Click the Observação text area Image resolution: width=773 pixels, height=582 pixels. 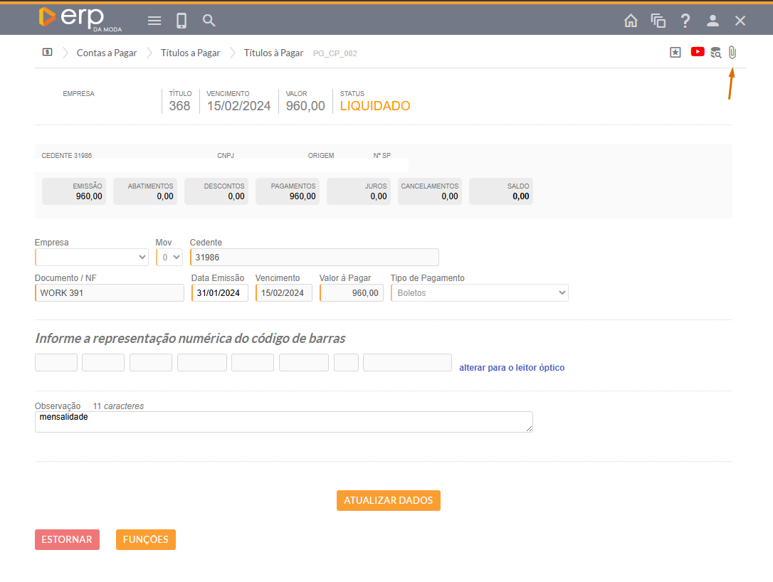283,422
